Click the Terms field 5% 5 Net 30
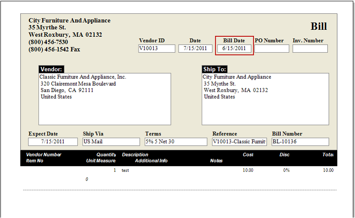 [x=176, y=142]
